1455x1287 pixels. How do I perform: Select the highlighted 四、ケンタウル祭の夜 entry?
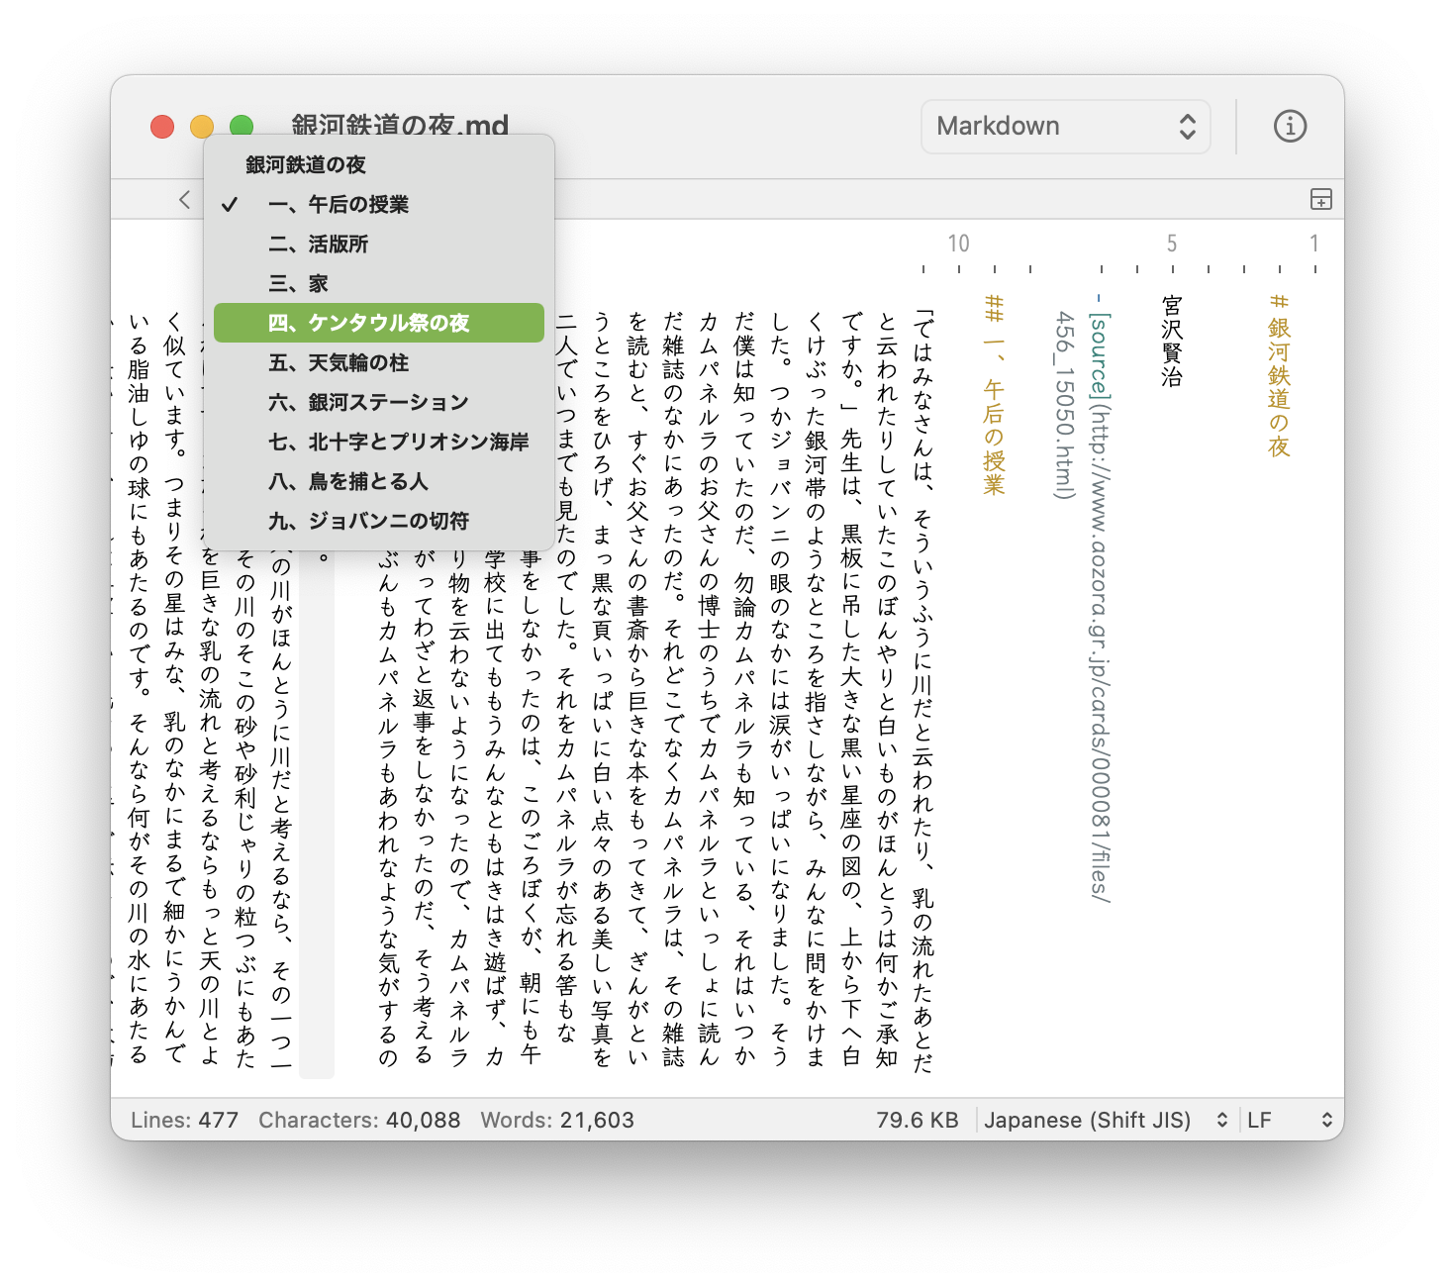(x=371, y=322)
